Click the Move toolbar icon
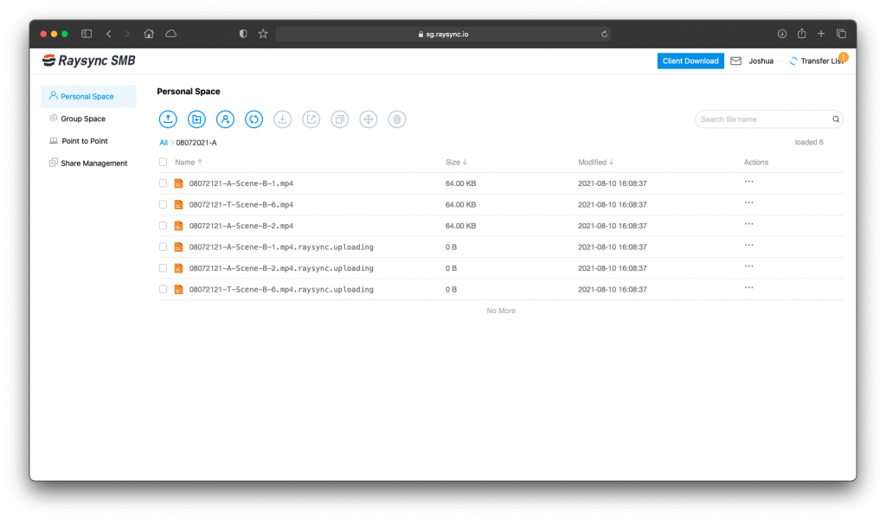The width and height of the screenshot is (886, 520). pyautogui.click(x=369, y=119)
